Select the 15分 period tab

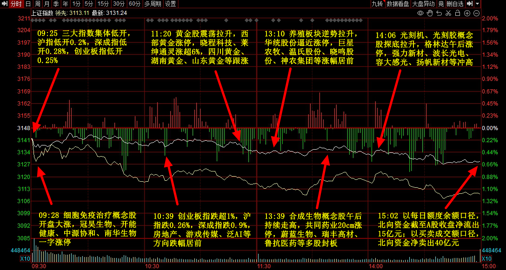(x=103, y=4)
